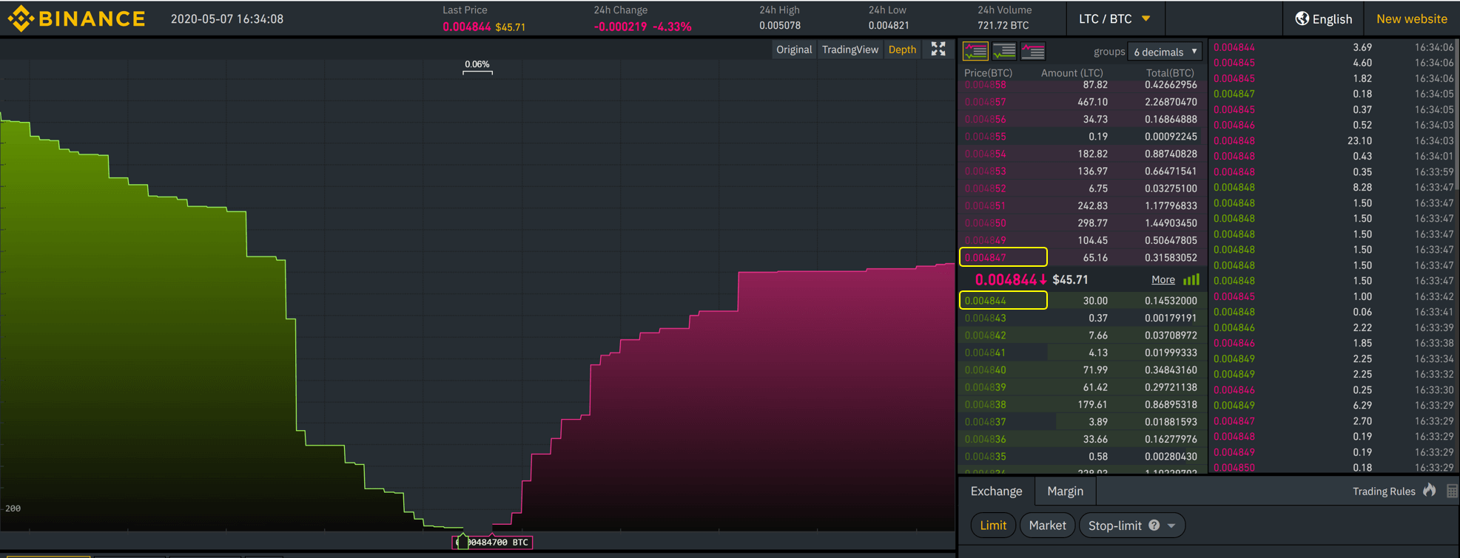This screenshot has height=558, width=1460.
Task: Click the More link in order book
Action: [1163, 279]
